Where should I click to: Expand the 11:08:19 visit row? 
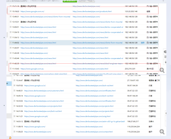coord(14,127)
